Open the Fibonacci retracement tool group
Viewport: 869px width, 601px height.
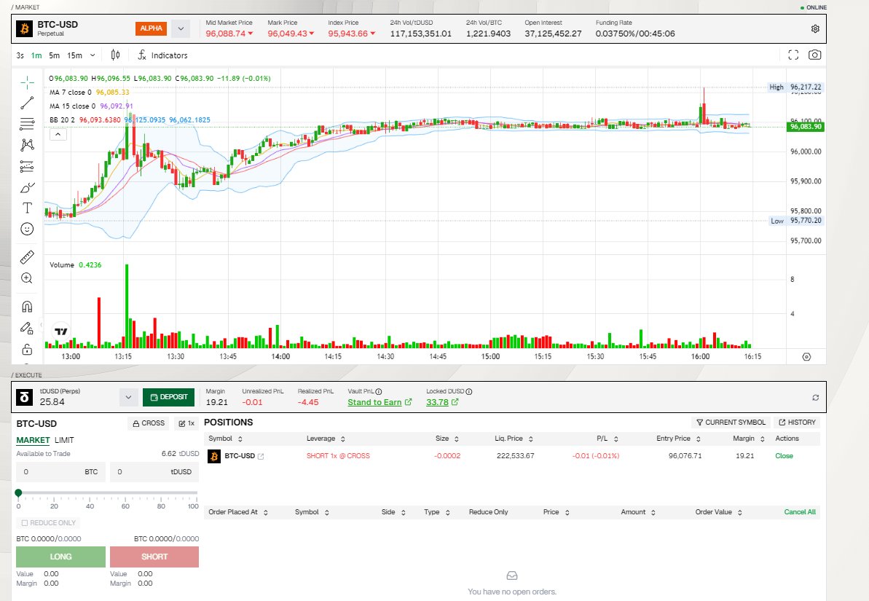click(27, 124)
